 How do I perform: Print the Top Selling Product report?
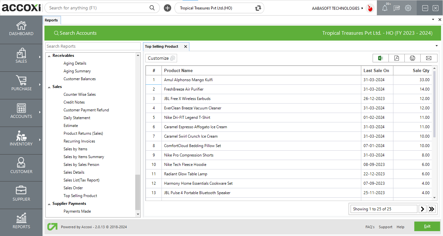pyautogui.click(x=413, y=58)
